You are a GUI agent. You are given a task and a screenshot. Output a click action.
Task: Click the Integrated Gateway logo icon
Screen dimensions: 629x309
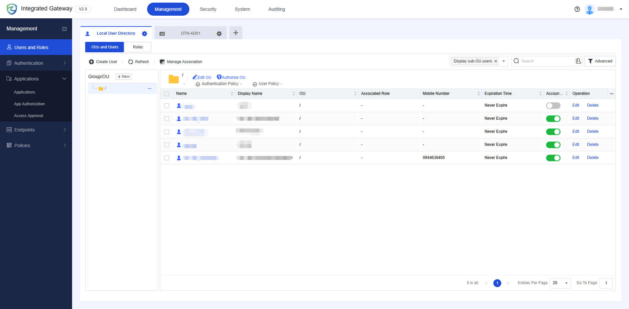(x=11, y=9)
